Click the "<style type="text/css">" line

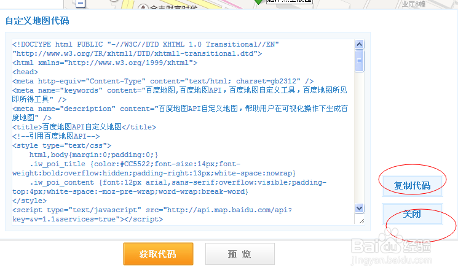tap(61, 145)
